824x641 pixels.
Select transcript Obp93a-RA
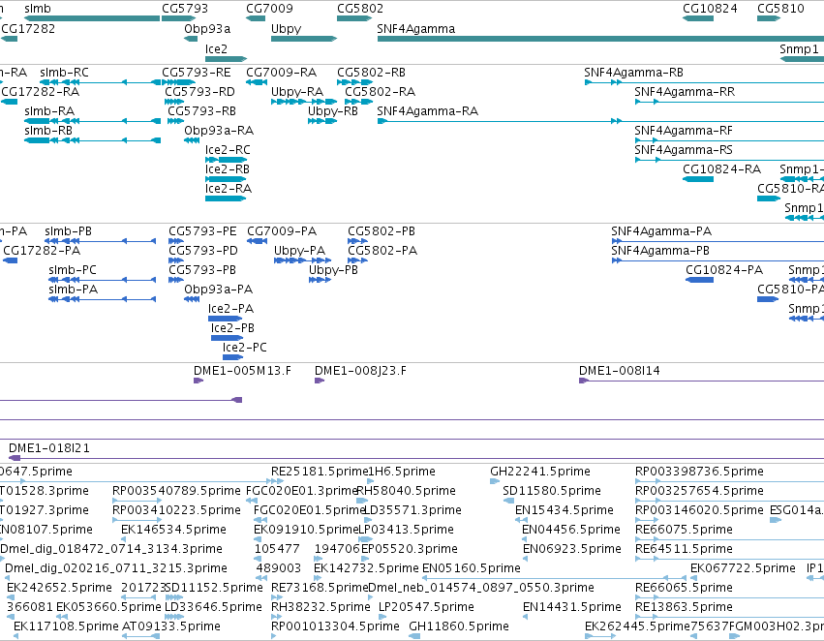(192, 140)
